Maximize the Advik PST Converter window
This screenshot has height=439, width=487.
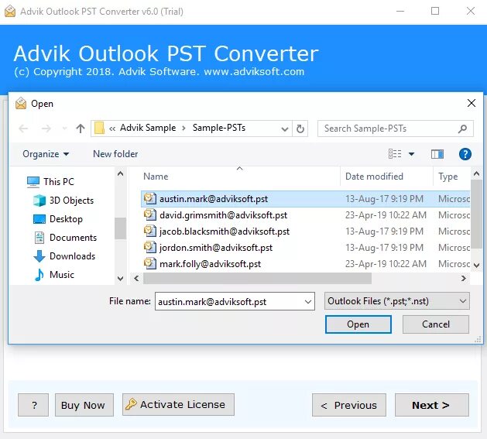[435, 11]
